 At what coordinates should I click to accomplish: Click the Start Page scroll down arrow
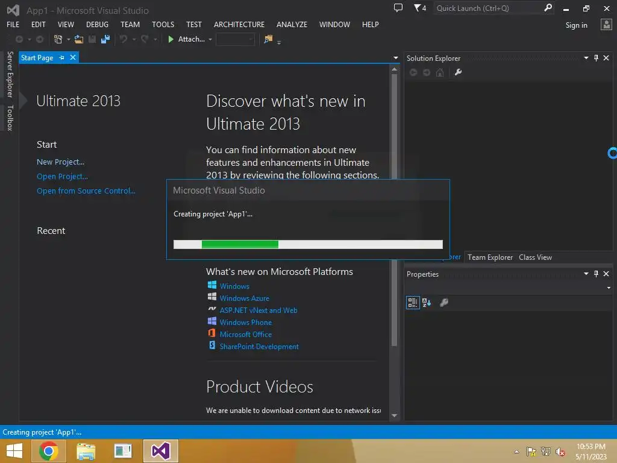(394, 415)
